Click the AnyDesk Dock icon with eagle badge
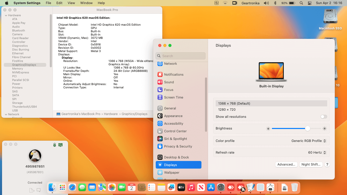 pos(241,187)
